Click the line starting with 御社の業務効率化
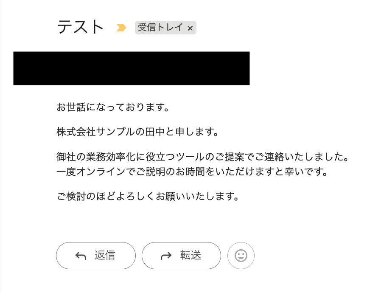Screen dimensions: 381x293 pyautogui.click(x=203, y=157)
